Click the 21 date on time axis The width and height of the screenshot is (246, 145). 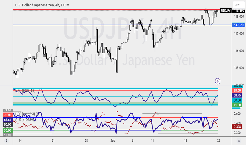click(x=53, y=141)
